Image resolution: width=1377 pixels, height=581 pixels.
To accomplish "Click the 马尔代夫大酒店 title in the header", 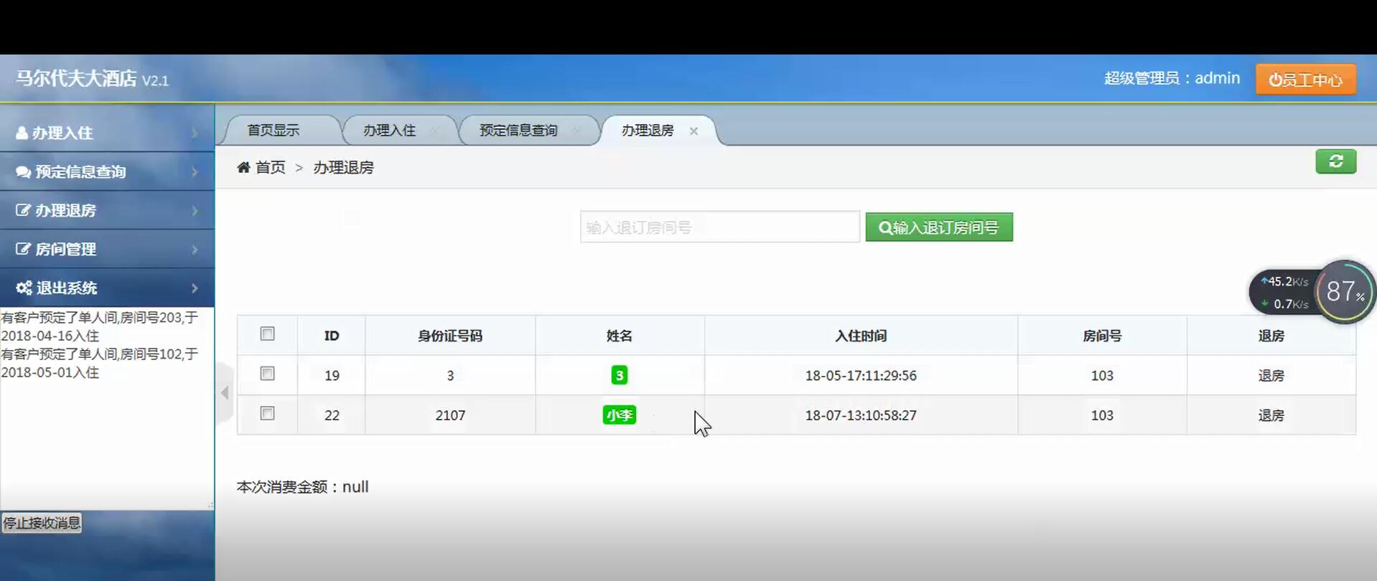I will pos(76,78).
